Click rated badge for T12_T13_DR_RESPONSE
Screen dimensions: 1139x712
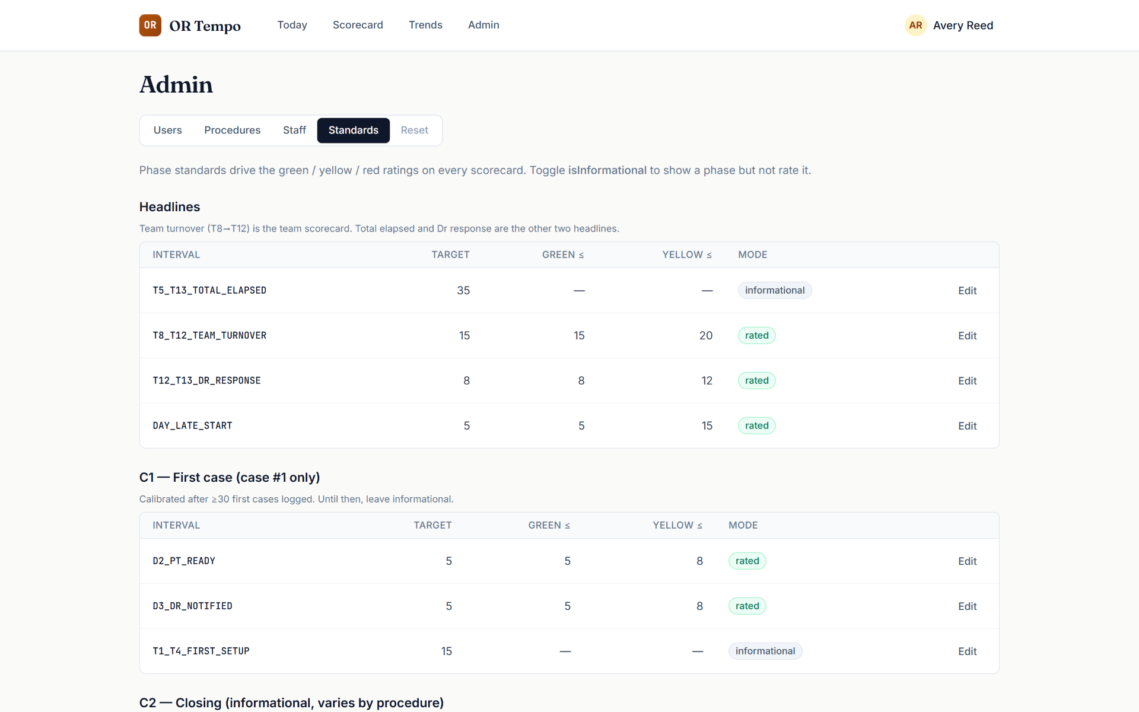(756, 380)
